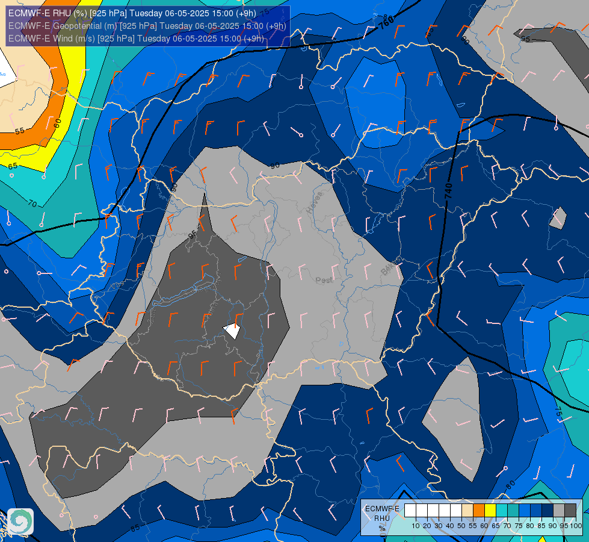Pick the light gray 90–95 legend swatch

click(559, 510)
